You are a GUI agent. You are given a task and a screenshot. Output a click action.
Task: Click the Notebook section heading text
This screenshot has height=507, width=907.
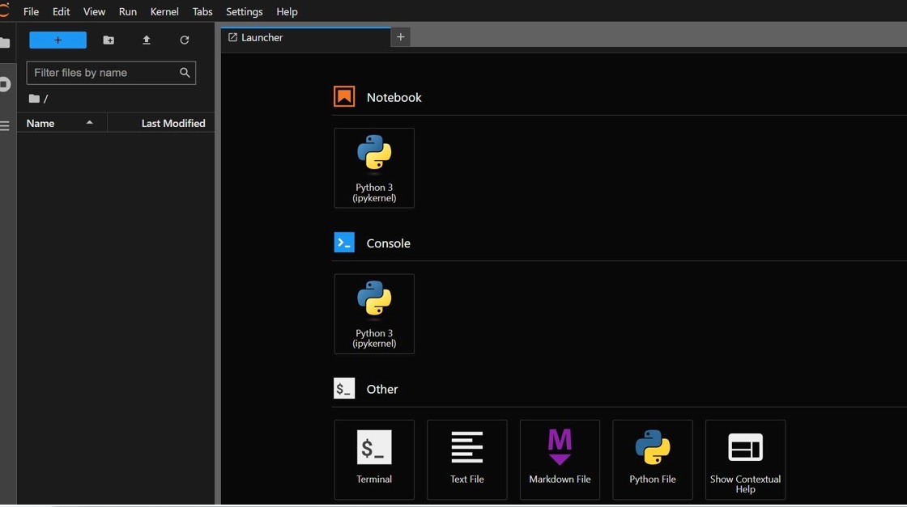pyautogui.click(x=394, y=98)
